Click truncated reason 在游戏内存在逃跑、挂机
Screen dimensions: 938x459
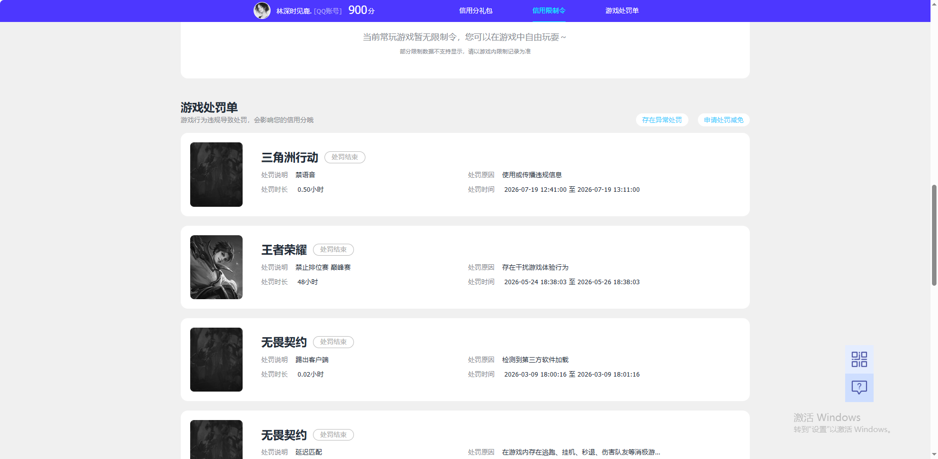point(581,452)
